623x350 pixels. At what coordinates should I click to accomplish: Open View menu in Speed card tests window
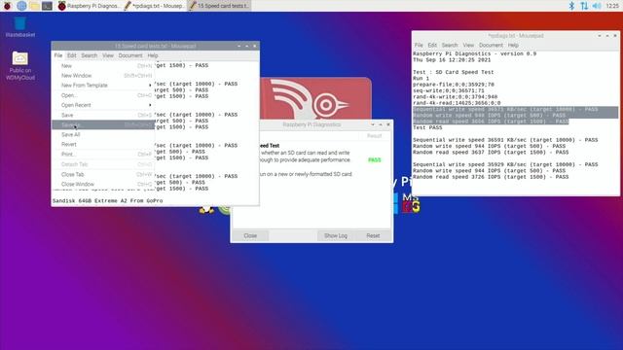[x=108, y=55]
